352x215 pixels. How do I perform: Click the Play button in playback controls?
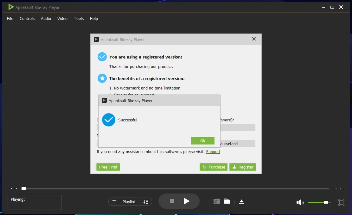(x=186, y=201)
